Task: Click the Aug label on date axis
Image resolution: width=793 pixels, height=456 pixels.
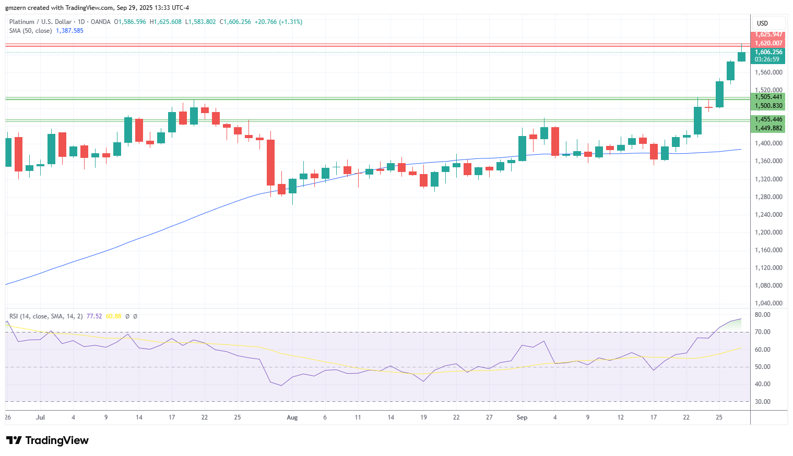Action: pos(292,417)
